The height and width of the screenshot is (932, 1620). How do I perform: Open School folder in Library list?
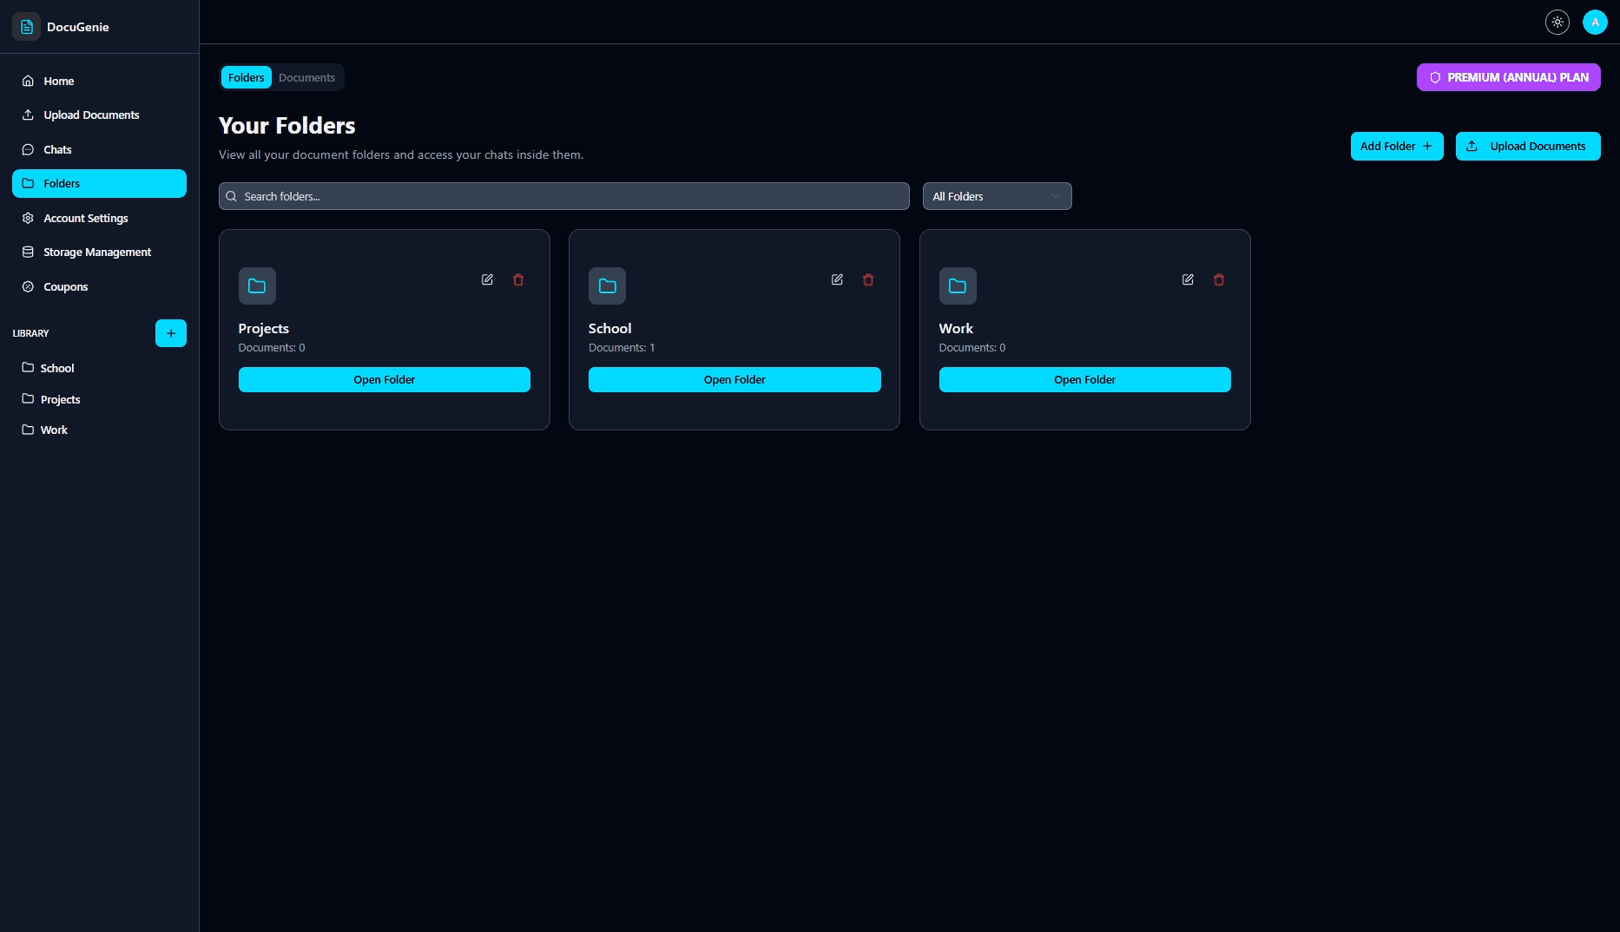tap(99, 368)
